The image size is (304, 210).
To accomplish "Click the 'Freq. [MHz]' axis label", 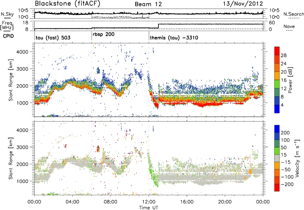I will 7,26.
